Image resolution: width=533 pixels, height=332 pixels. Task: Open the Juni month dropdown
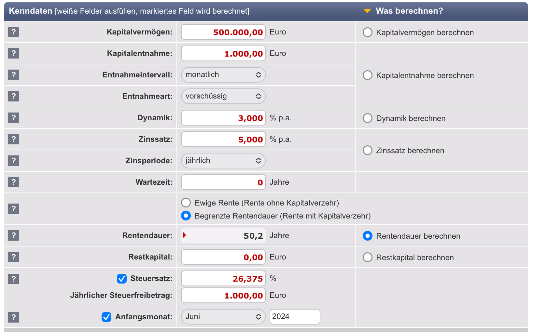click(223, 317)
